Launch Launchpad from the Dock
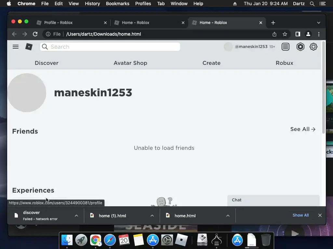The image size is (333, 249). 81,240
